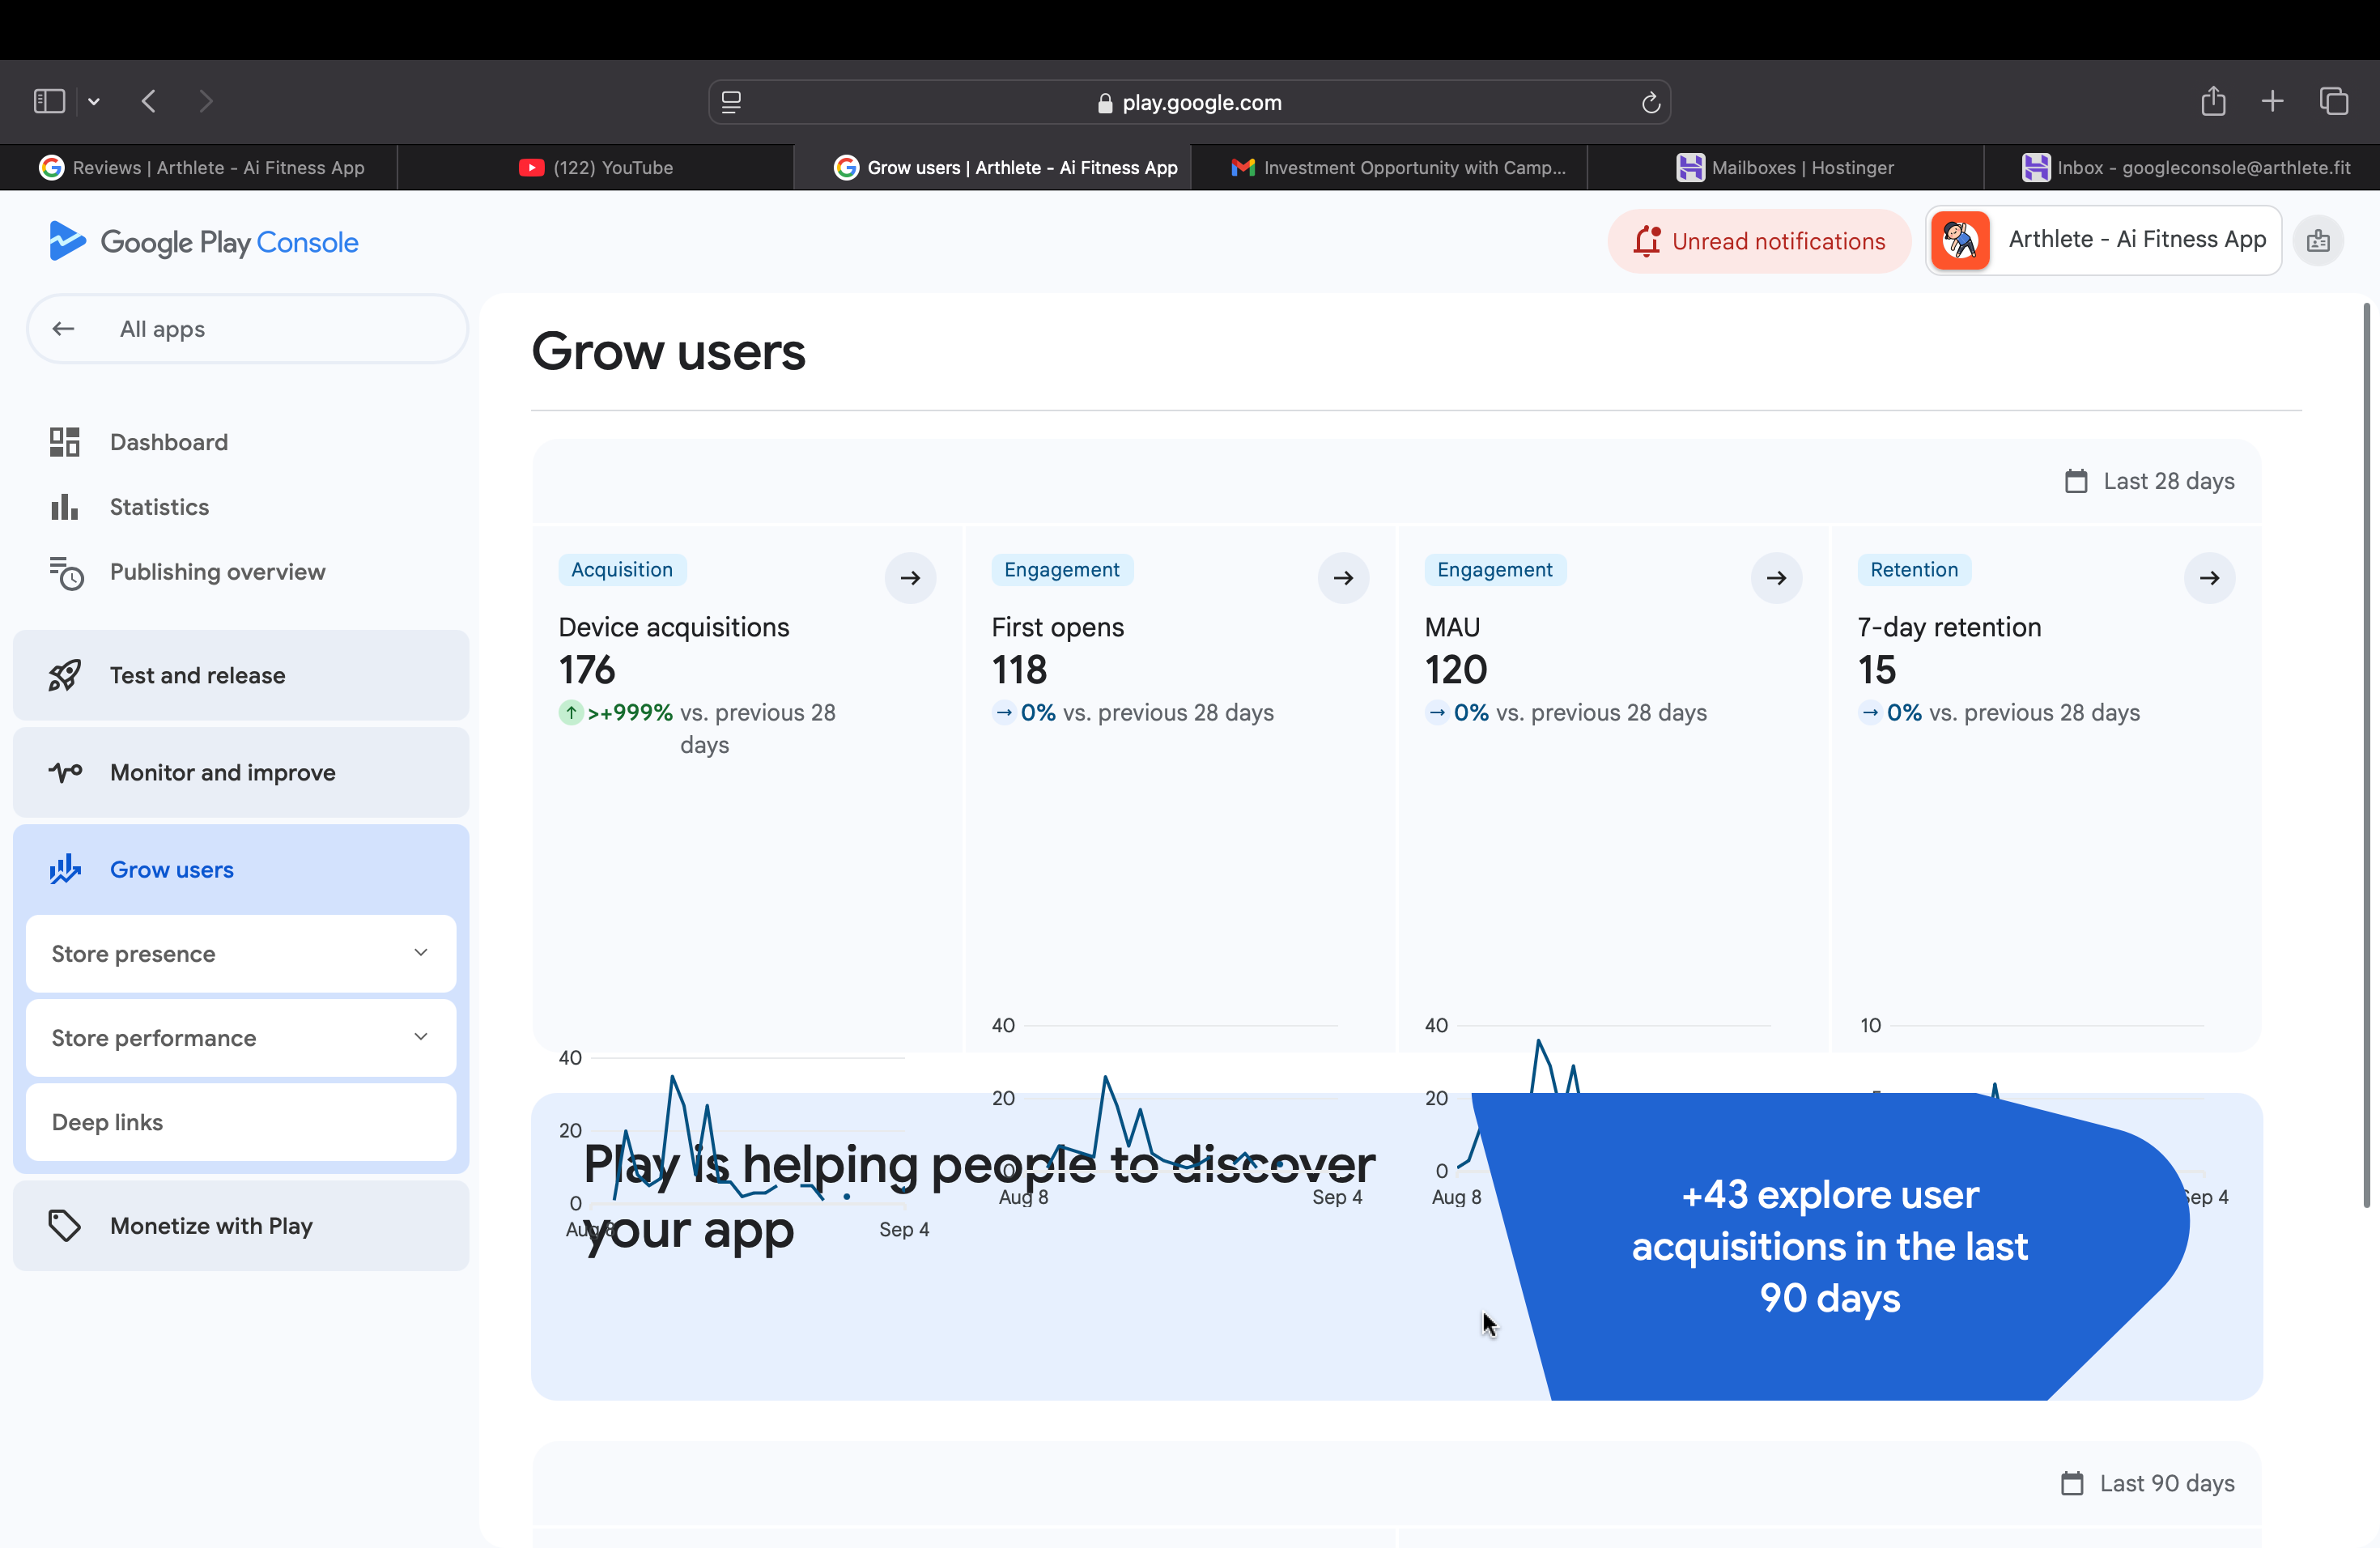Open Device acquisitions details arrow

point(910,578)
